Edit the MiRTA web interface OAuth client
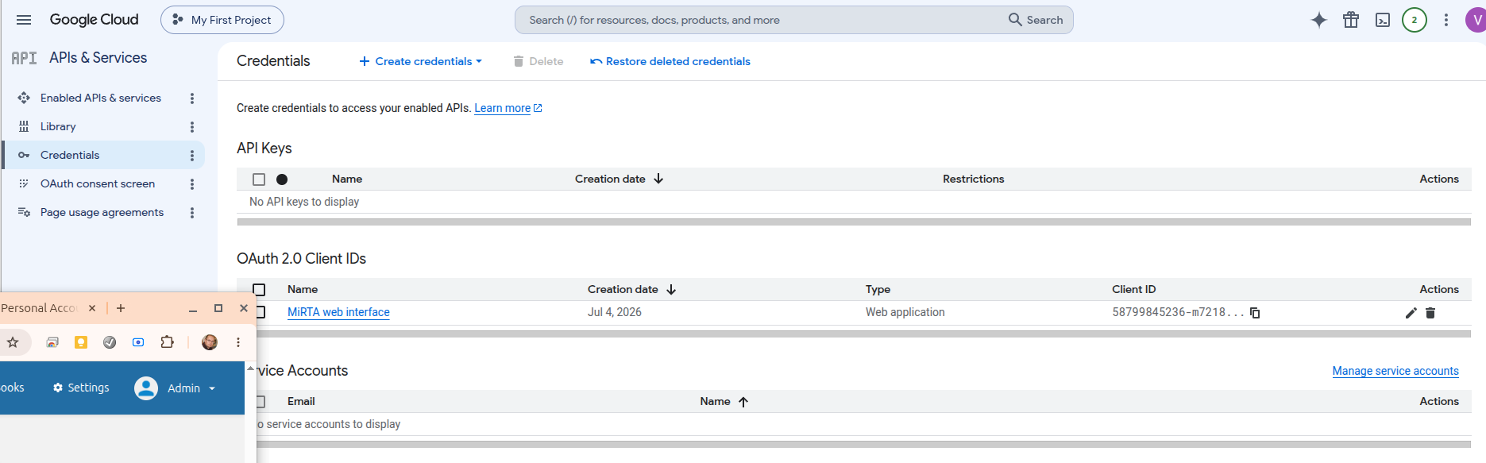Screen dimensions: 1486x463 point(1411,313)
